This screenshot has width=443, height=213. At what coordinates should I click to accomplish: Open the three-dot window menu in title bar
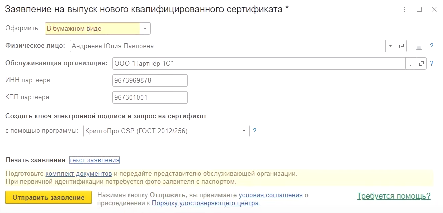click(x=405, y=9)
